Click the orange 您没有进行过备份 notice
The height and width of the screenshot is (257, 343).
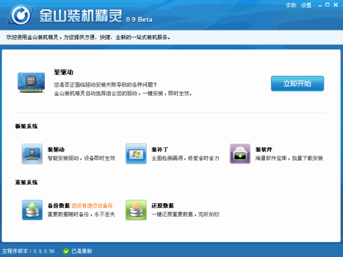click(x=92, y=205)
